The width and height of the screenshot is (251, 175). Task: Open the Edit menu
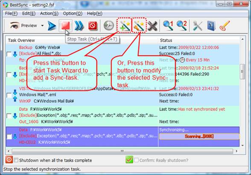click(x=29, y=14)
